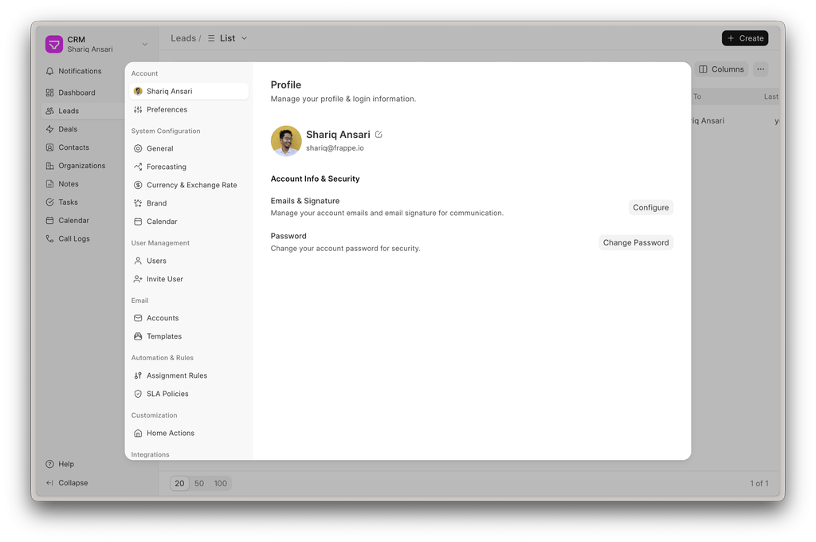The width and height of the screenshot is (816, 542).
Task: Set page size to 50 rows
Action: tap(199, 483)
